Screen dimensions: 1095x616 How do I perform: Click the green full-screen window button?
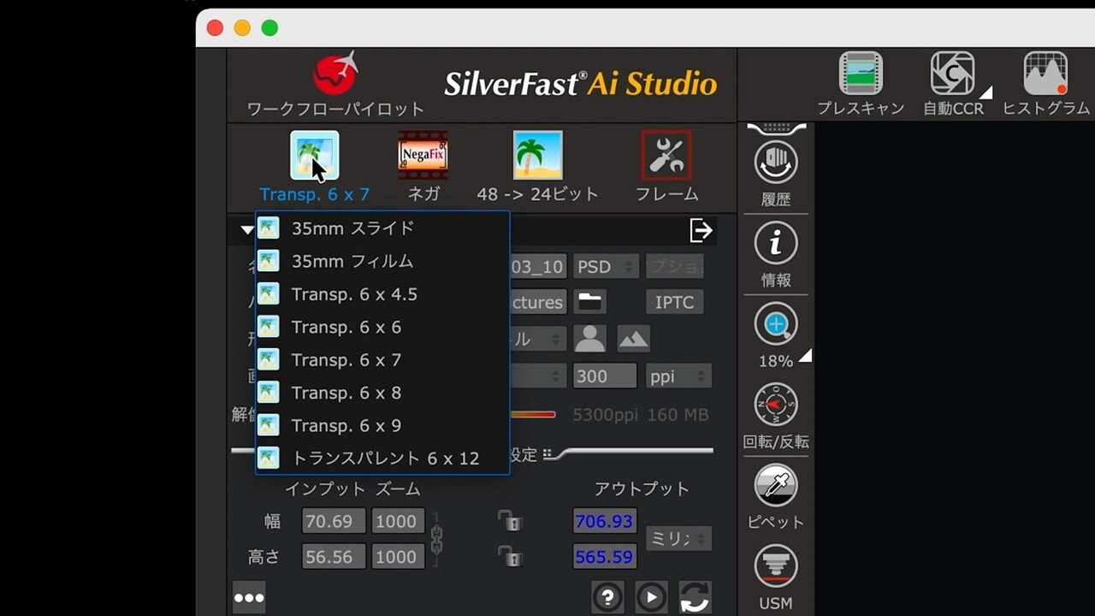pos(269,28)
